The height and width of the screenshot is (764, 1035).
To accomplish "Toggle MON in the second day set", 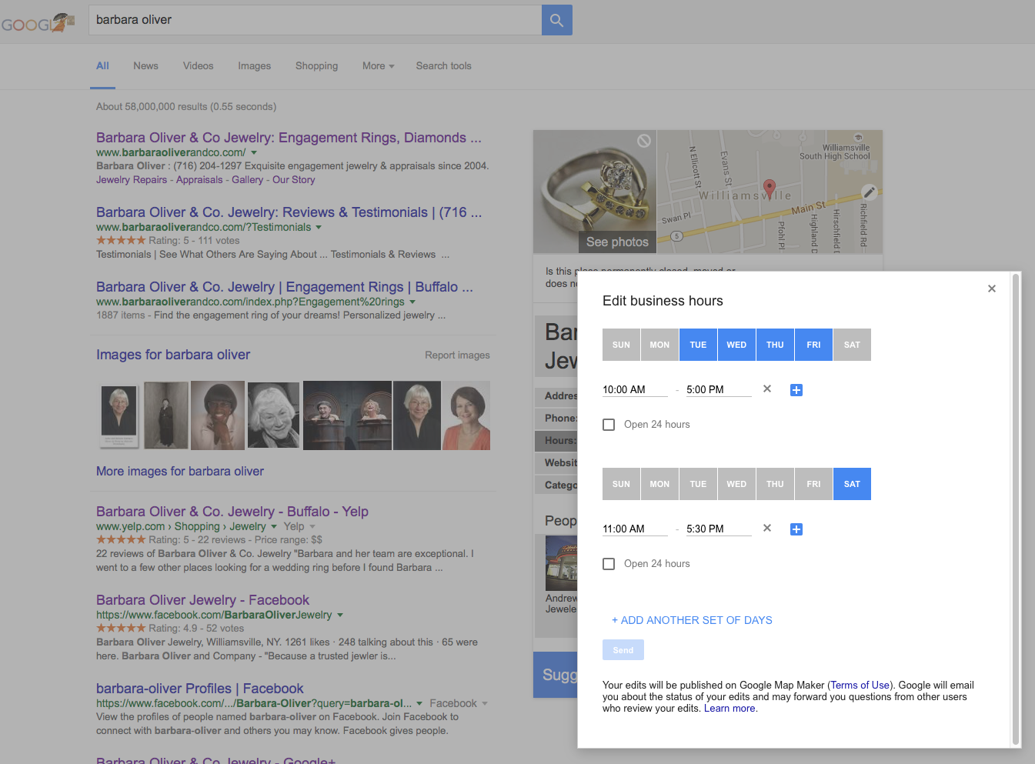I will 659,484.
